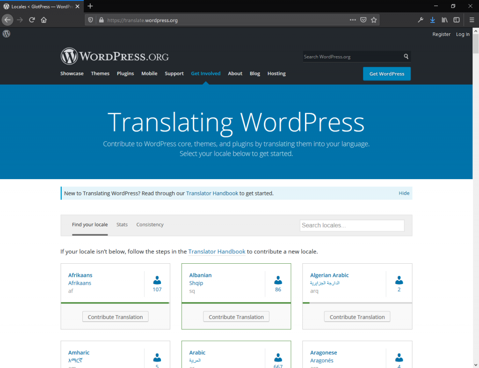Hide the Translator Handbook notice
The width and height of the screenshot is (479, 368).
pos(404,193)
